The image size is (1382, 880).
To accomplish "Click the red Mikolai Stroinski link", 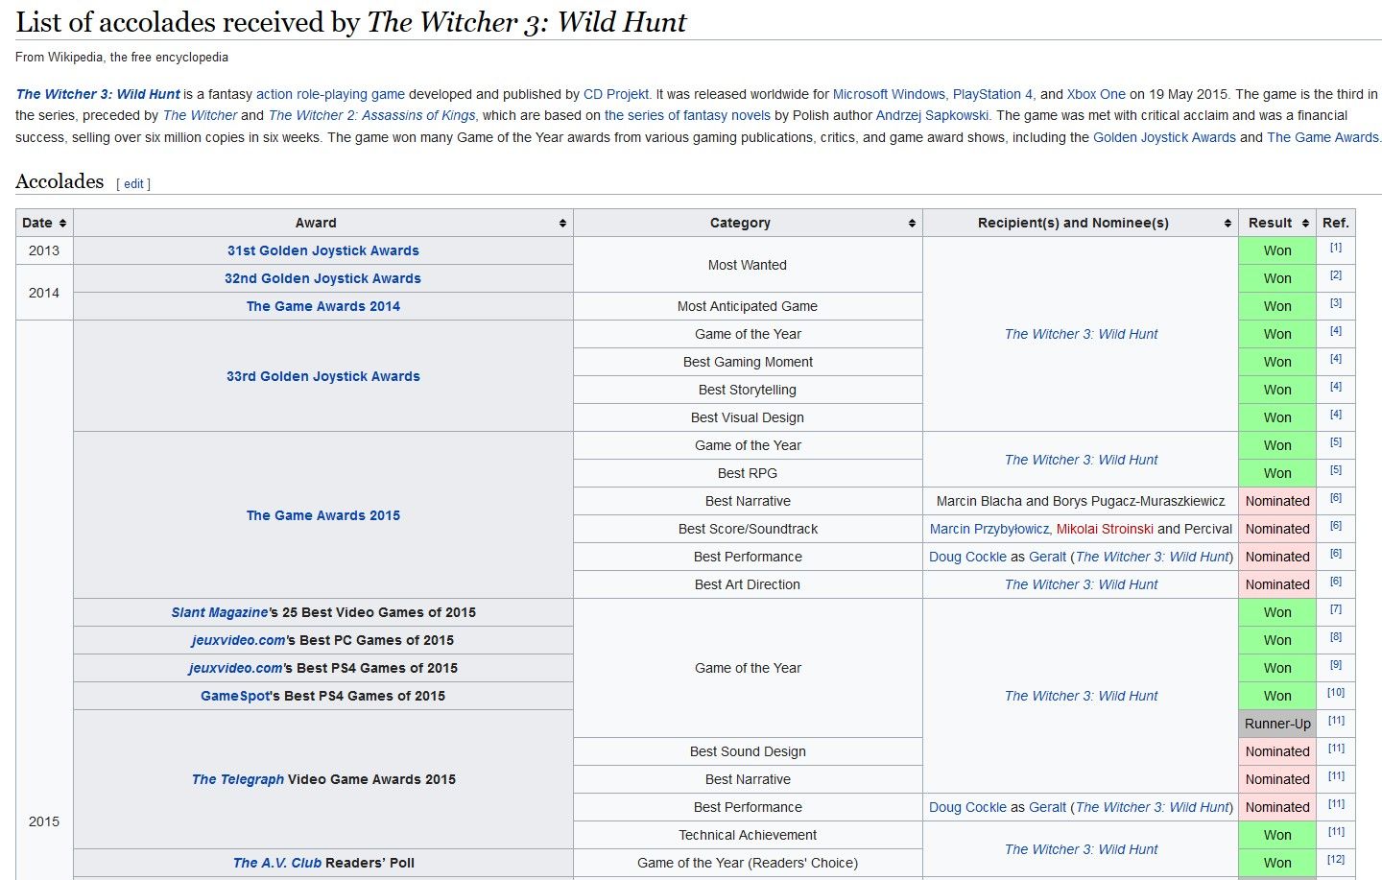I will [x=1105, y=529].
